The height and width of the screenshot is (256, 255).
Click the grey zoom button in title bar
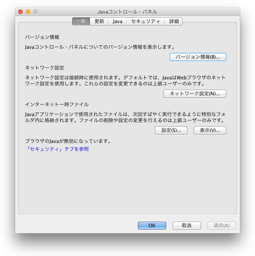click(x=36, y=12)
